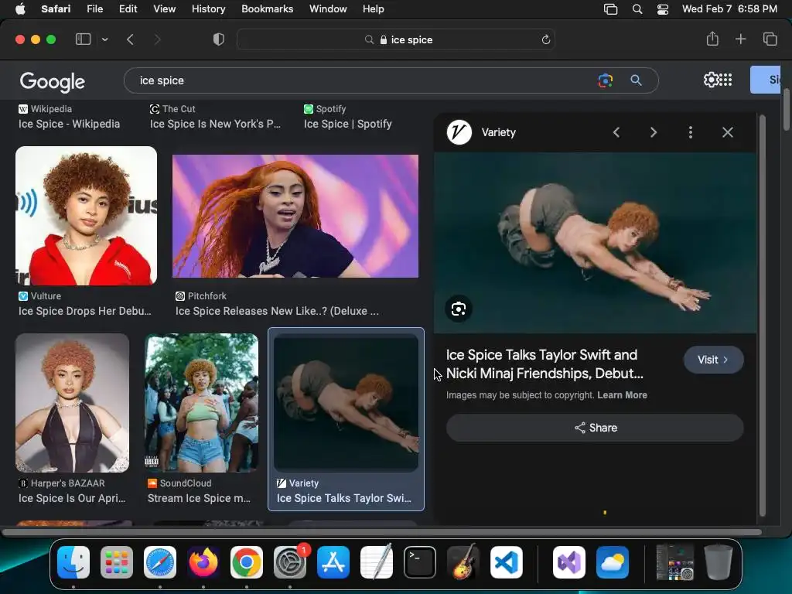
Task: Open macOS Control Center in menu bar
Action: click(663, 9)
